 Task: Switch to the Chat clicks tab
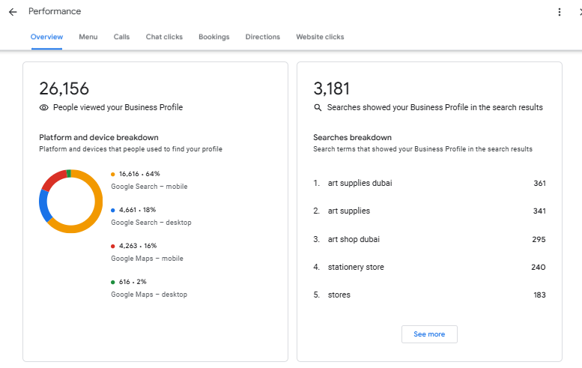click(x=164, y=37)
